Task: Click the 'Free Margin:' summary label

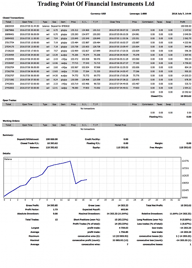Action: click(x=156, y=148)
